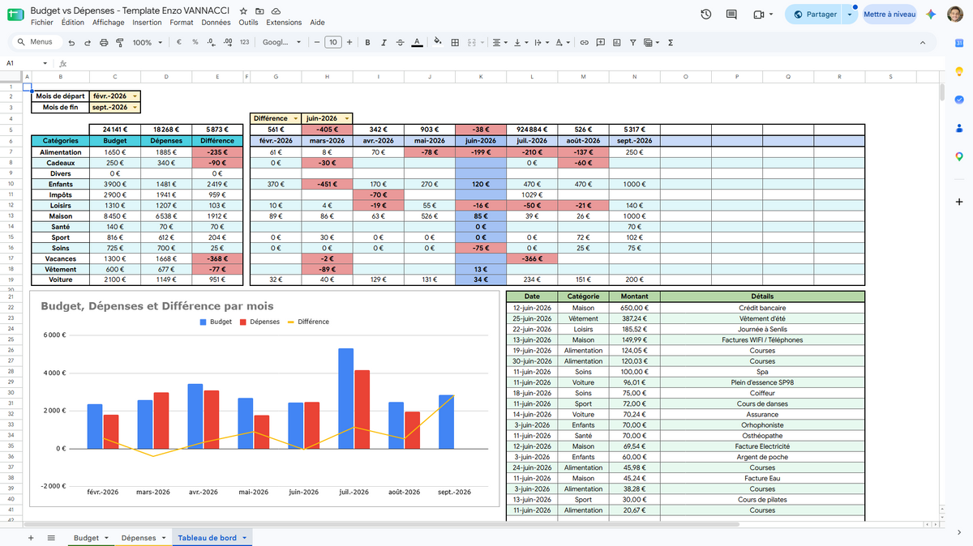Screen dimensions: 973x546
Task: Toggle strikethrough formatting
Action: pyautogui.click(x=400, y=43)
